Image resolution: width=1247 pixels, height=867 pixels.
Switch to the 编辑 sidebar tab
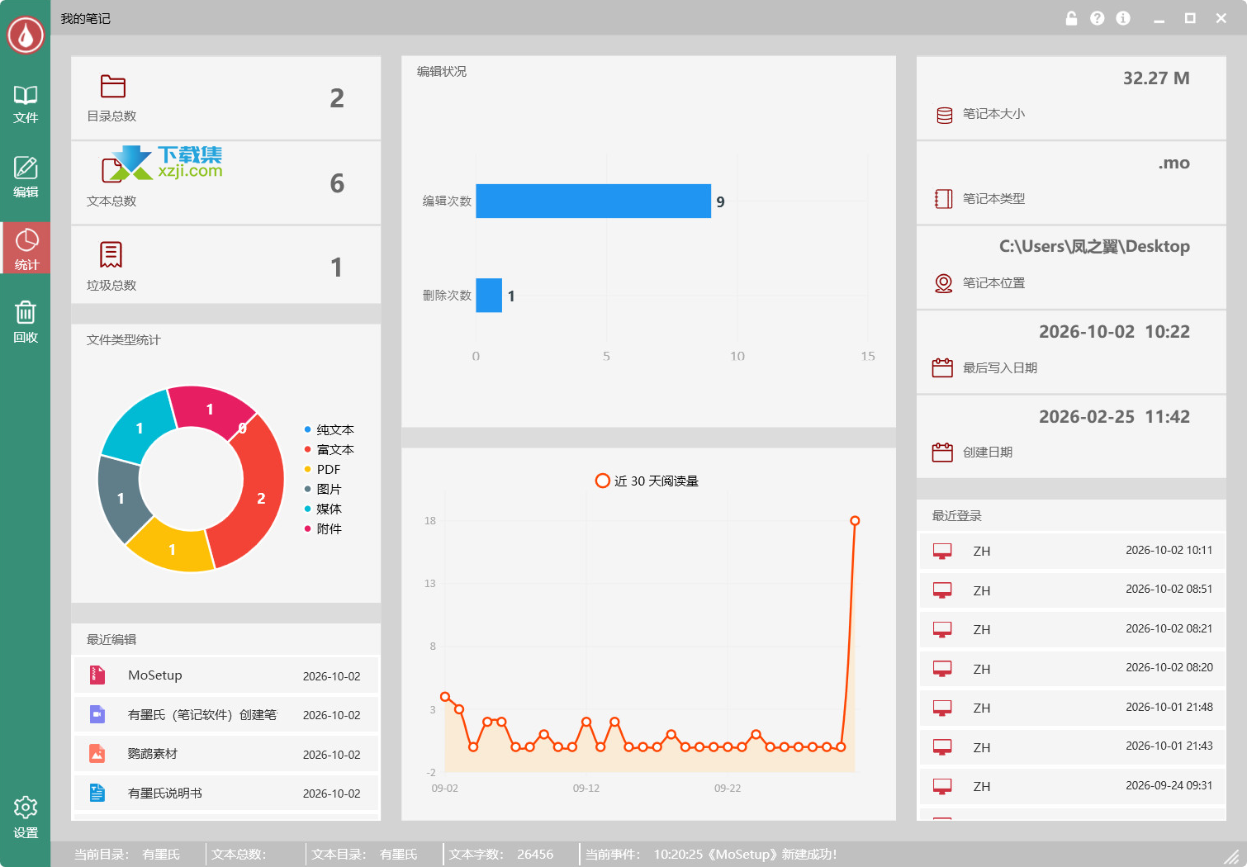[26, 177]
